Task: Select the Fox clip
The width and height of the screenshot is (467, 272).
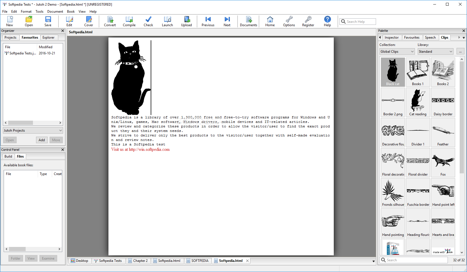Action: (x=443, y=163)
